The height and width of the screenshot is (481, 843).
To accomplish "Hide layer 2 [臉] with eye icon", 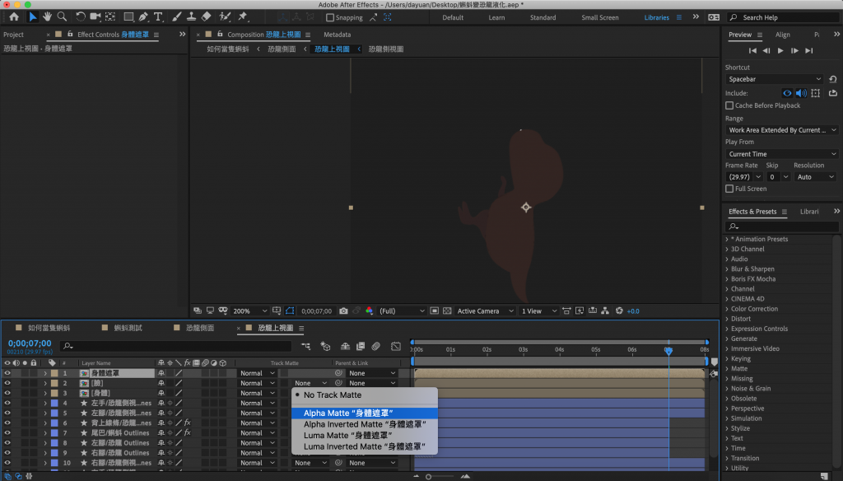I will click(7, 383).
